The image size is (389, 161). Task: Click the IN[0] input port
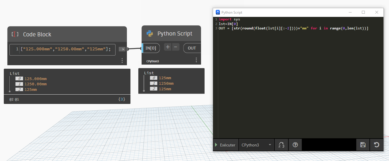pyautogui.click(x=151, y=48)
